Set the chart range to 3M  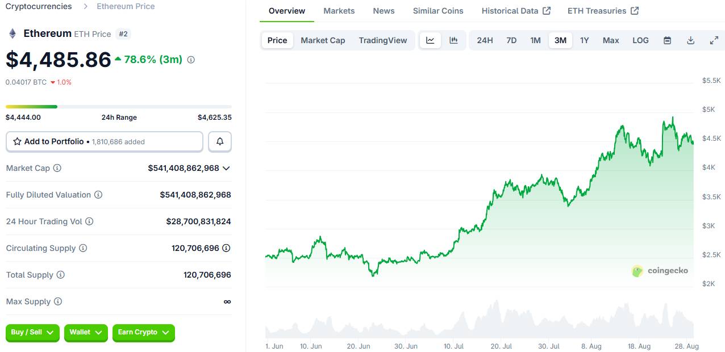point(560,40)
